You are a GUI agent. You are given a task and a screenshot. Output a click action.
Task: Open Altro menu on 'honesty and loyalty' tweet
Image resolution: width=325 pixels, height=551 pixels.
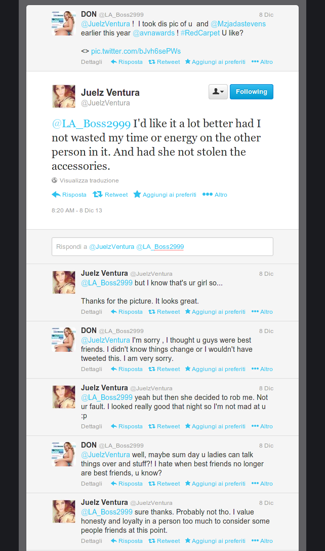point(262,541)
